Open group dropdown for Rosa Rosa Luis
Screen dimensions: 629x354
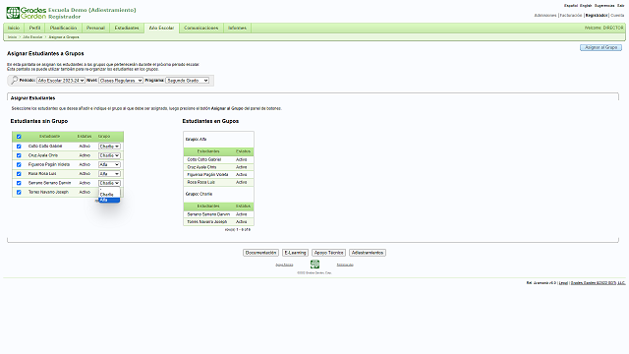(x=109, y=174)
